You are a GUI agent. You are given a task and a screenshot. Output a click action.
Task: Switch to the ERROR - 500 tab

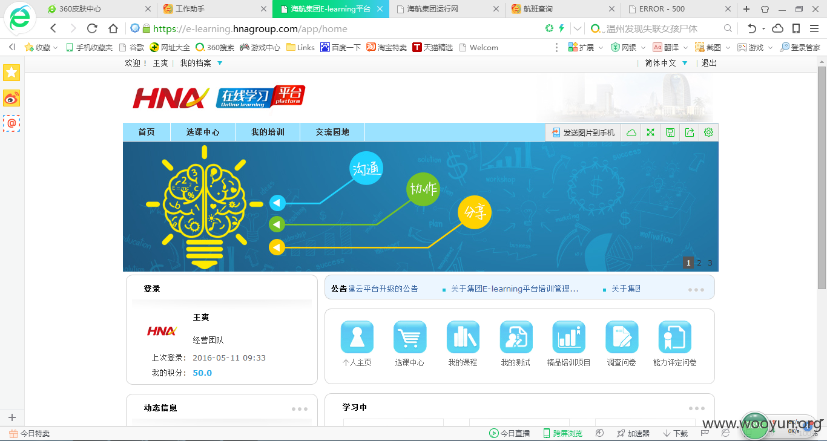point(678,9)
